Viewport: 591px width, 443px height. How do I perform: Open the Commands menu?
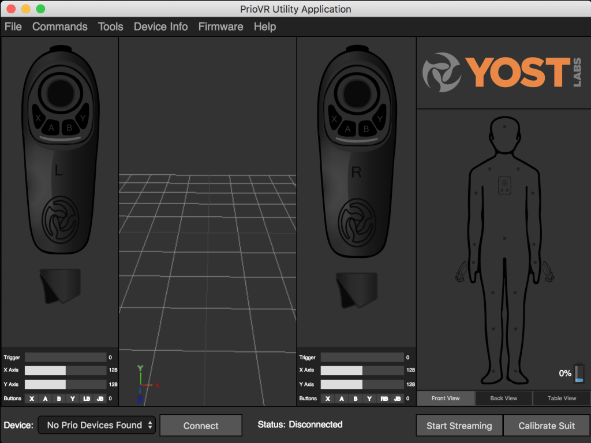point(60,27)
